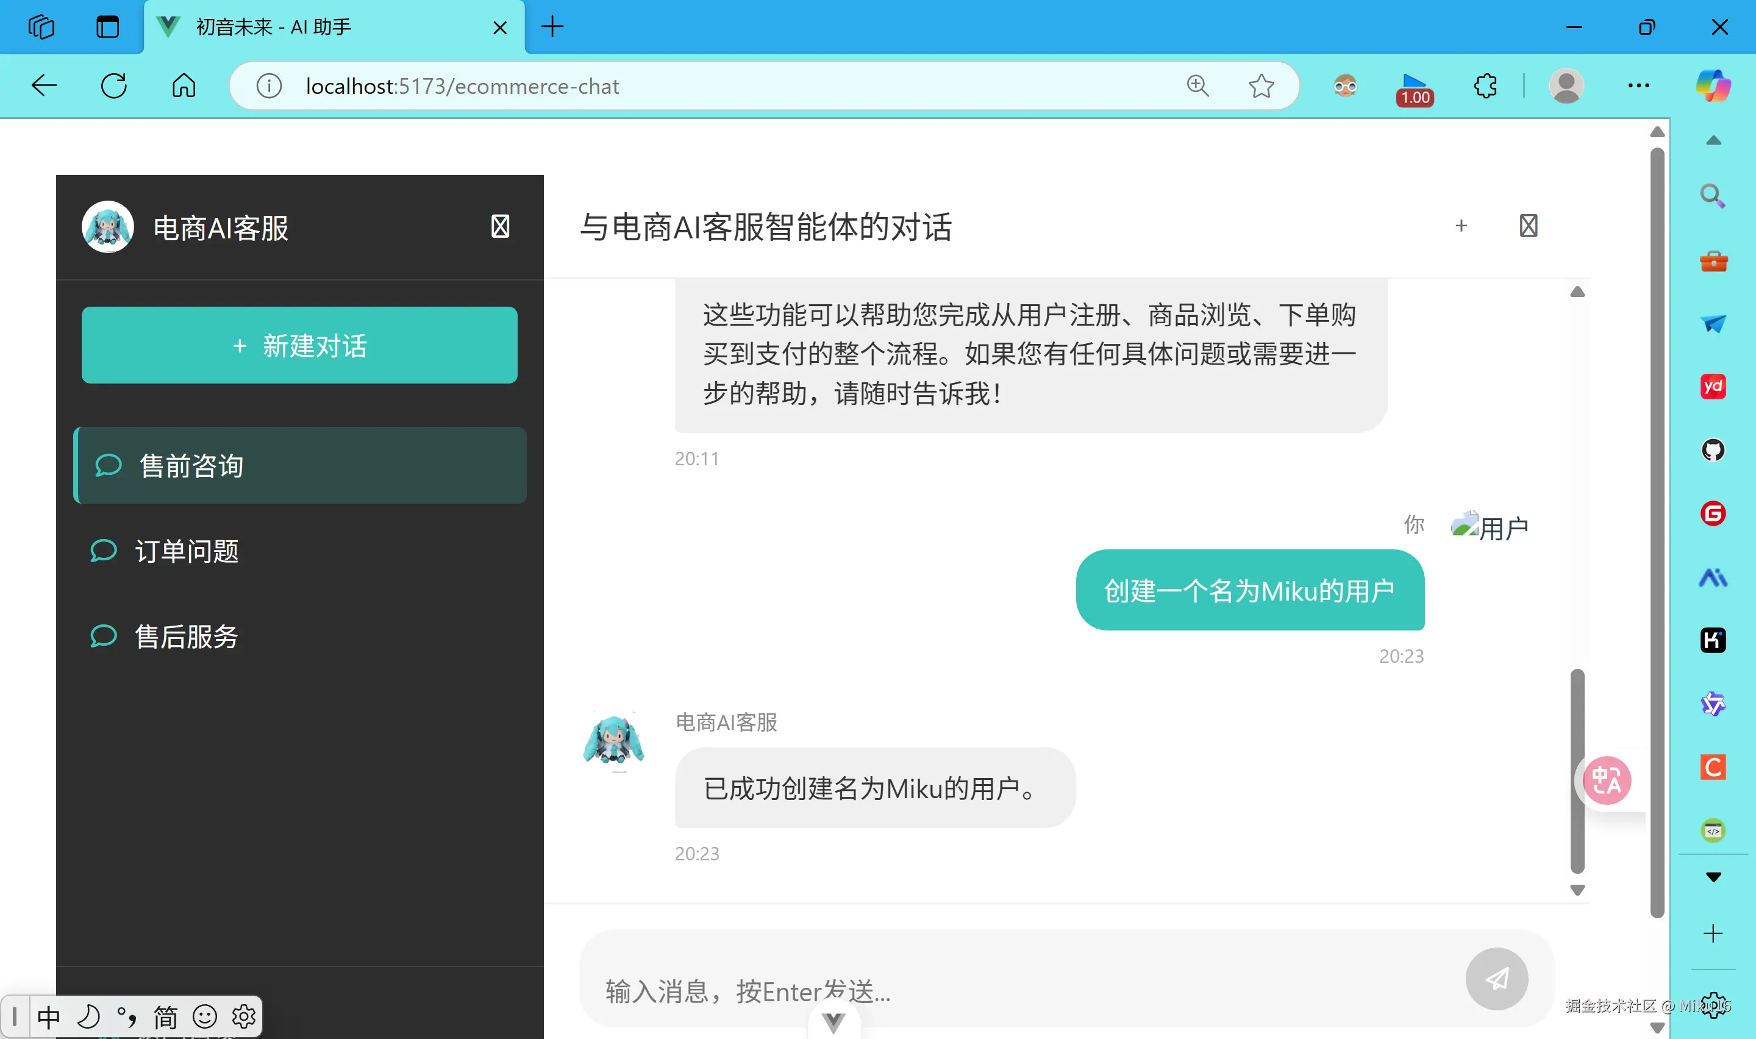Open the emoji panel in the IME bar
The image size is (1756, 1039).
coord(205,1016)
